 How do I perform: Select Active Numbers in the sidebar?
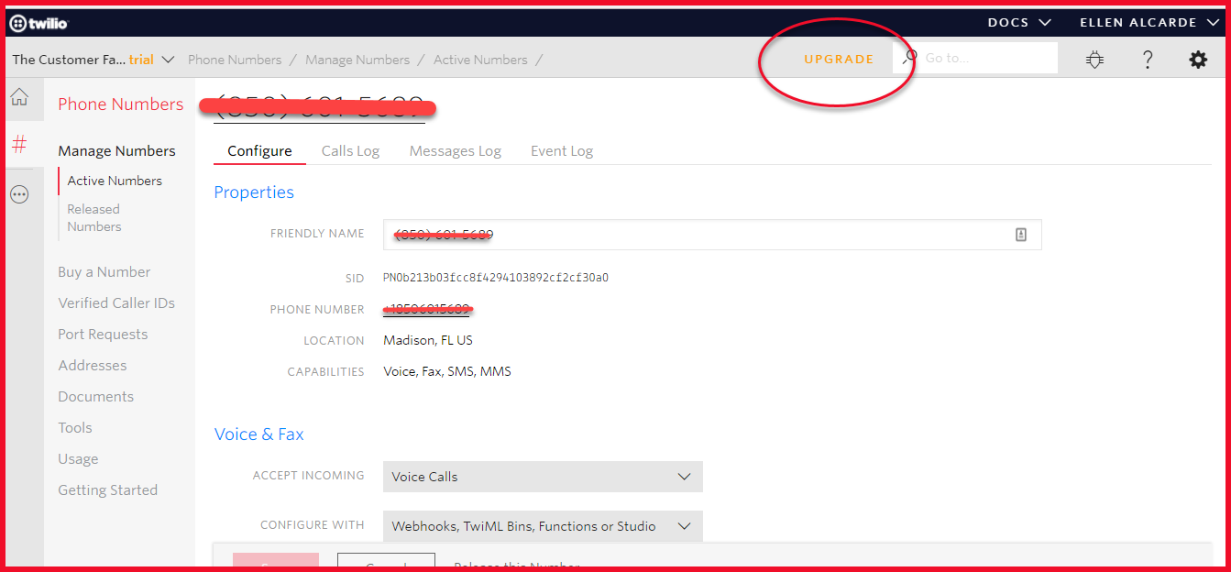pos(115,181)
